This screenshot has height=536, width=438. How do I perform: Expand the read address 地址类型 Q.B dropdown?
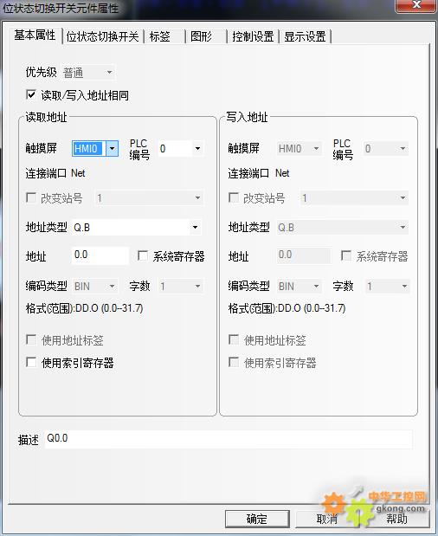point(137,227)
